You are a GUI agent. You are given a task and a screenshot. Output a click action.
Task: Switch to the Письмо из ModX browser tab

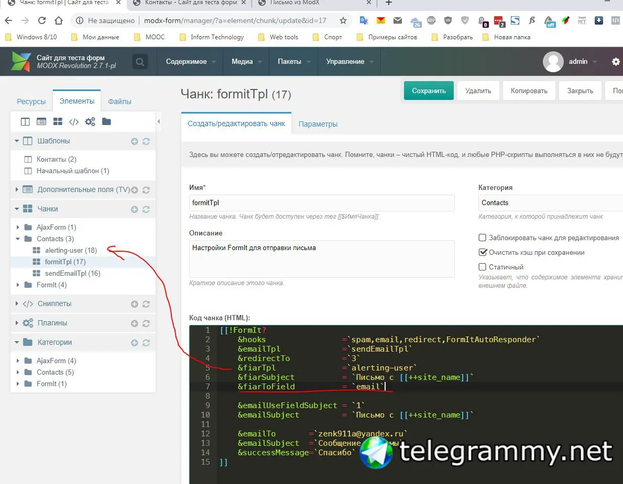294,3
